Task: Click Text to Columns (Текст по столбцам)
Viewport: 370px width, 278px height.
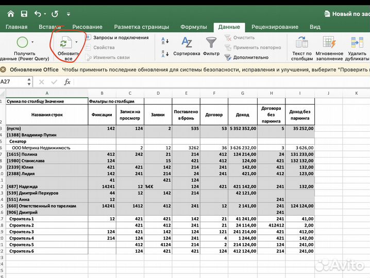Action: 302,42
